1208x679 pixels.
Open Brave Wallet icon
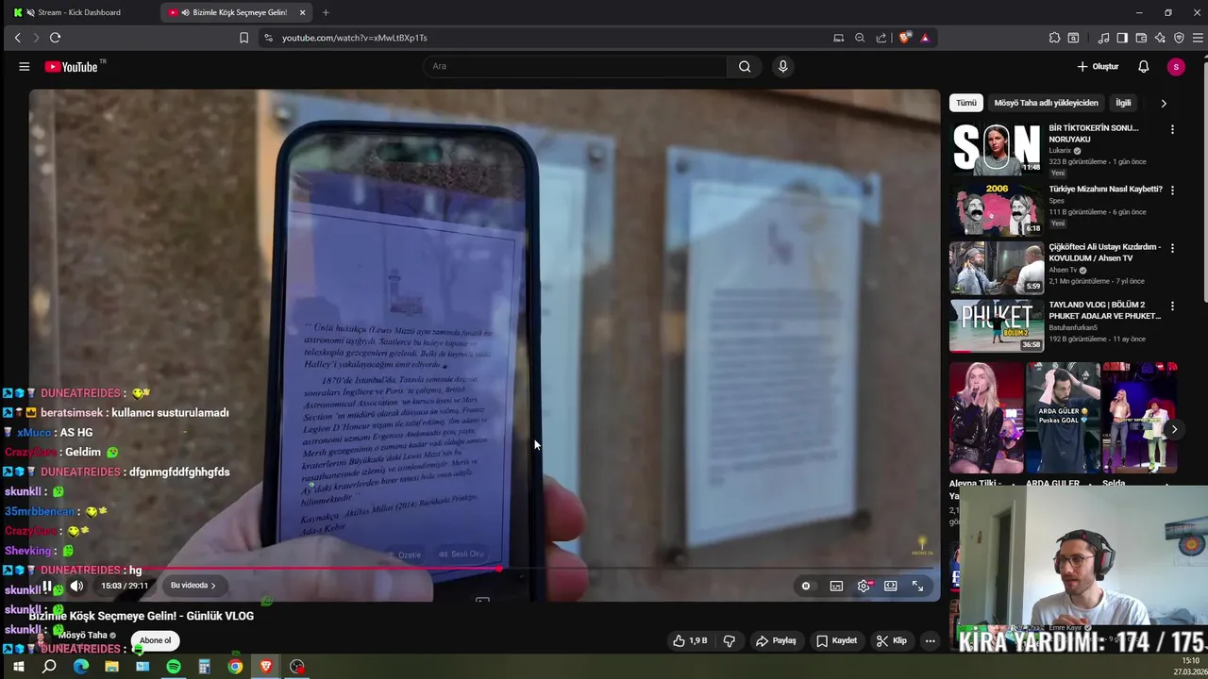pyautogui.click(x=1141, y=38)
